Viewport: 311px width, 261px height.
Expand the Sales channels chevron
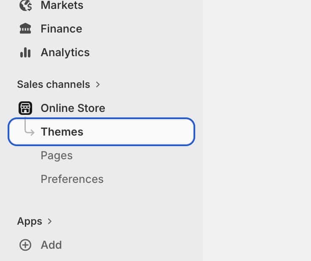pyautogui.click(x=98, y=84)
